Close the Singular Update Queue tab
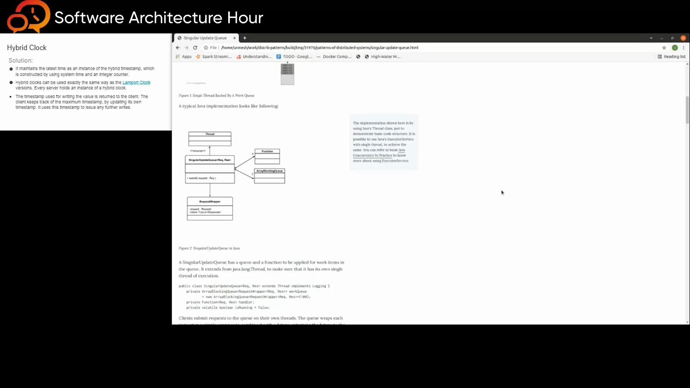The image size is (690, 388). click(234, 38)
